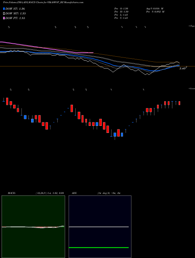Click the 'Pre O: 1.50' value
The image size is (195, 258).
(x=121, y=9)
